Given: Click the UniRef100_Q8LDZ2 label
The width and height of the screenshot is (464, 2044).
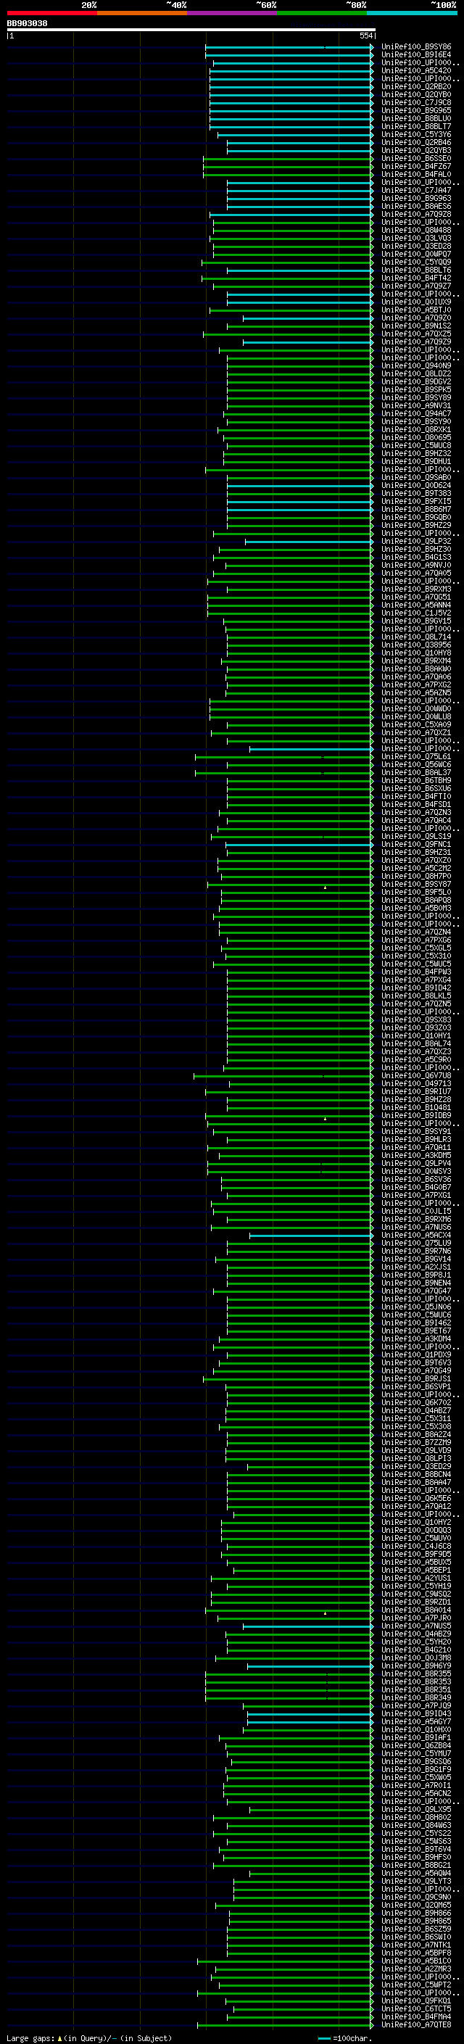Looking at the screenshot, I should 416,373.
